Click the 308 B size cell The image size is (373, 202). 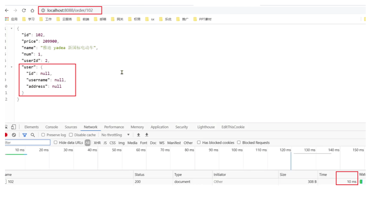(312, 182)
